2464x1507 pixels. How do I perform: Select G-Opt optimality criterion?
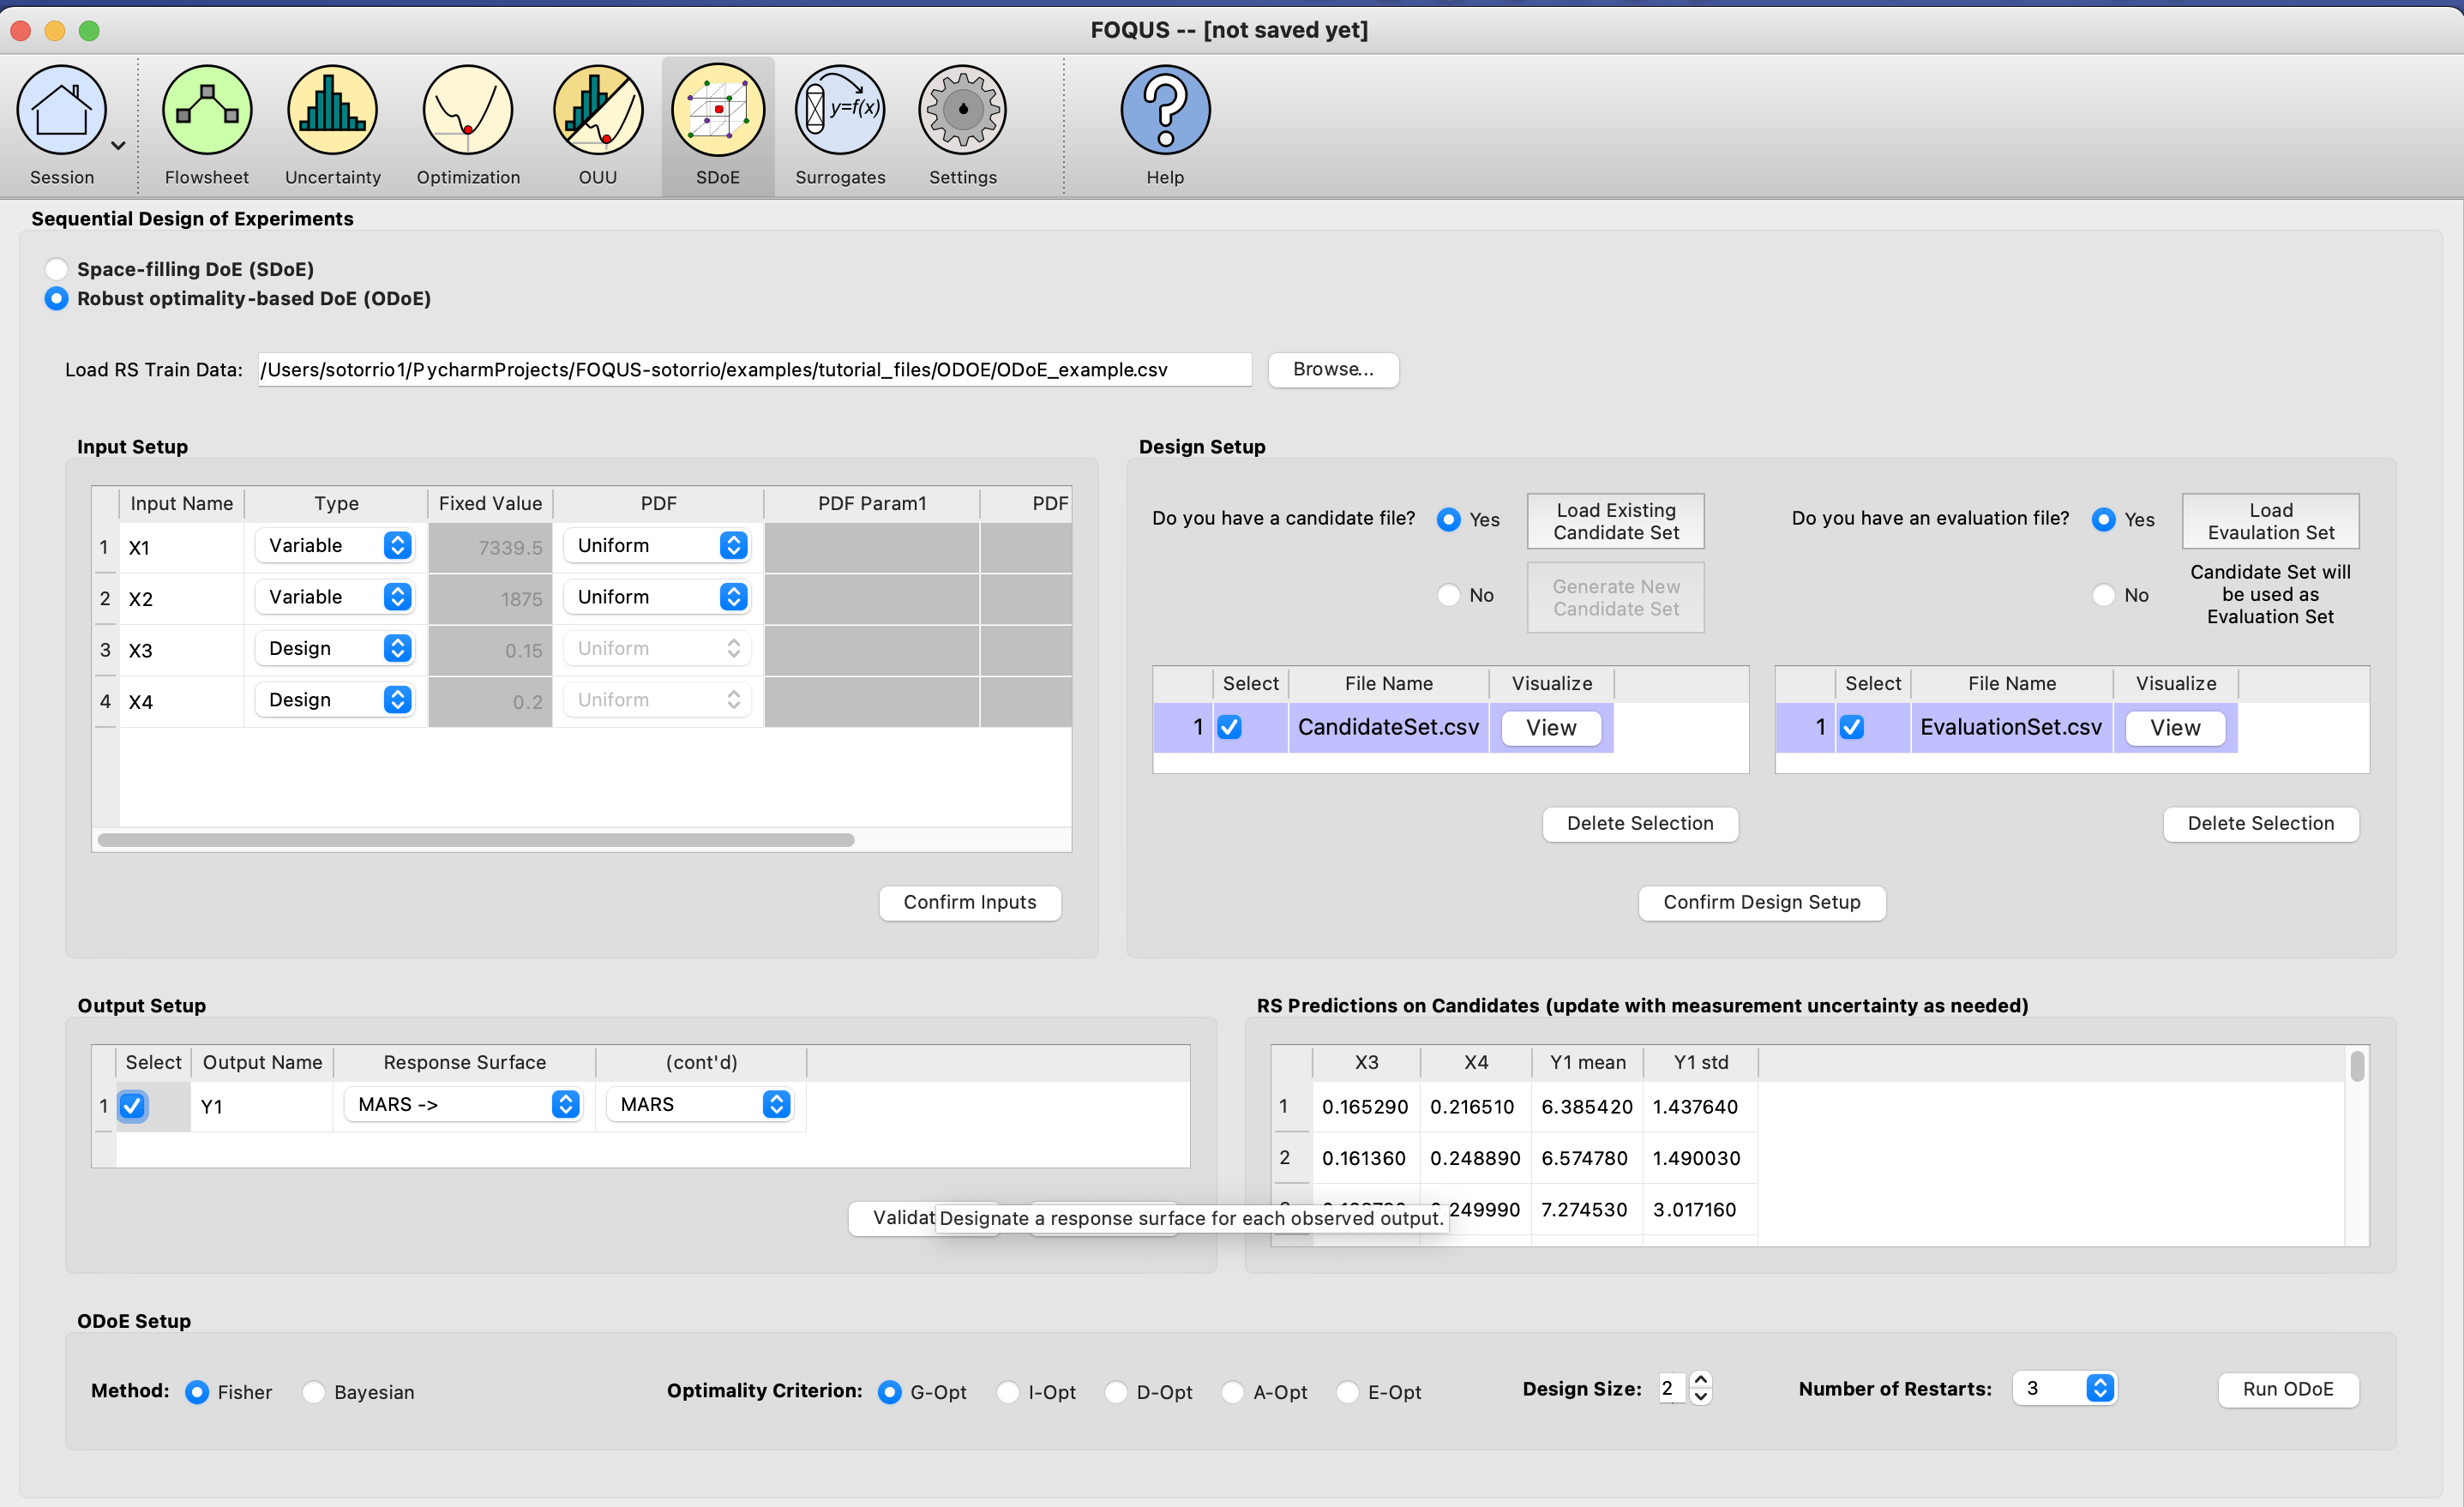coord(889,1392)
